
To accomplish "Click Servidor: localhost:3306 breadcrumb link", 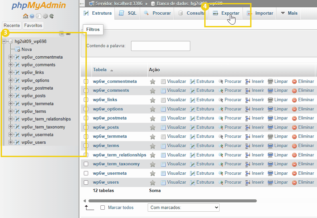I will (x=119, y=3).
